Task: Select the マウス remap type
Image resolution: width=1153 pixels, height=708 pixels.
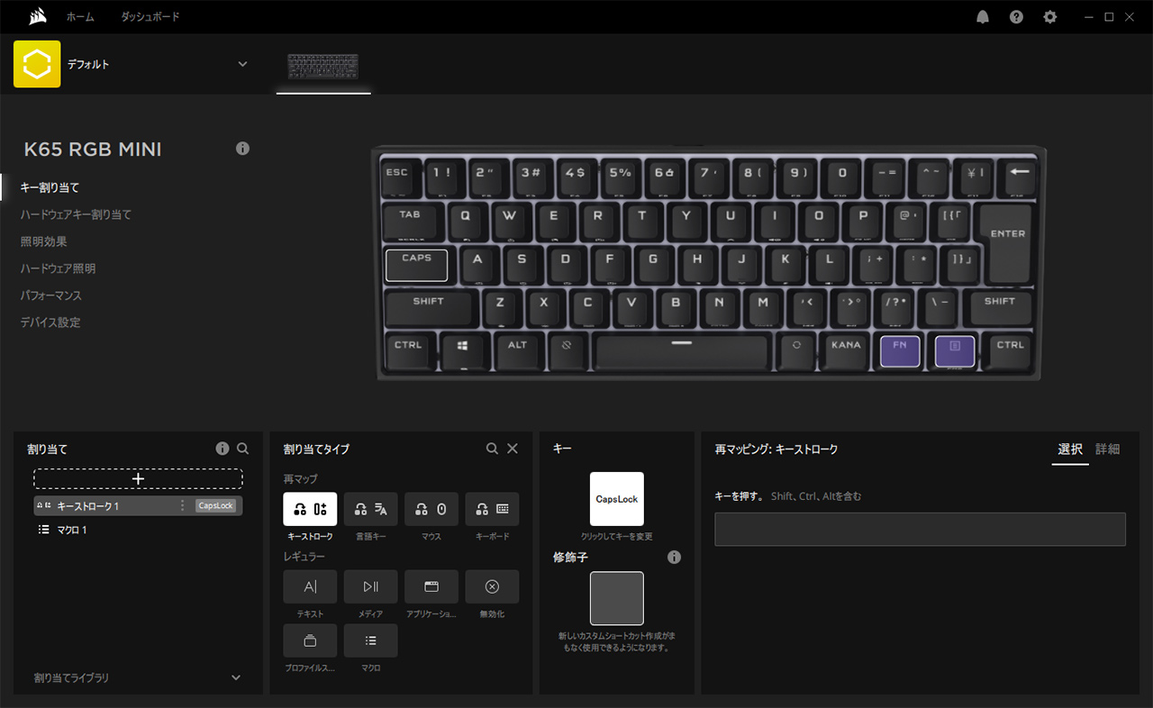Action: click(x=431, y=509)
